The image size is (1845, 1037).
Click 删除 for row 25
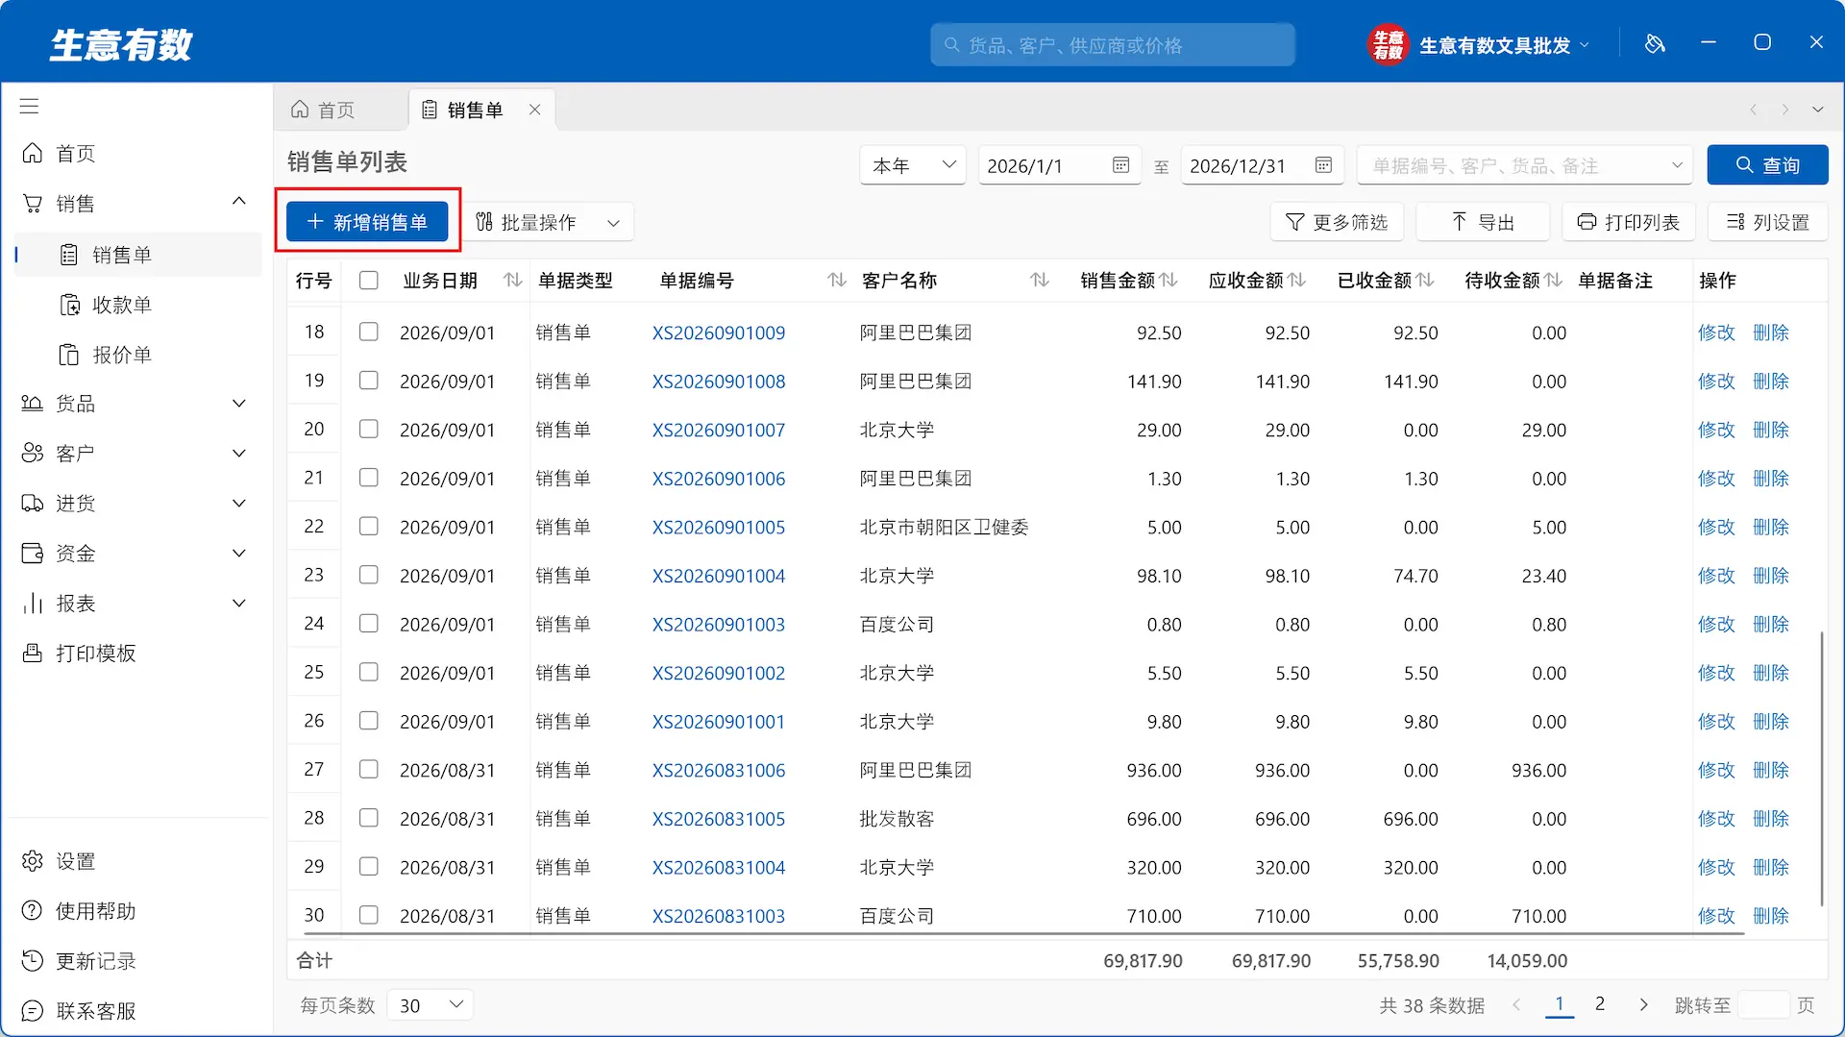[1770, 673]
